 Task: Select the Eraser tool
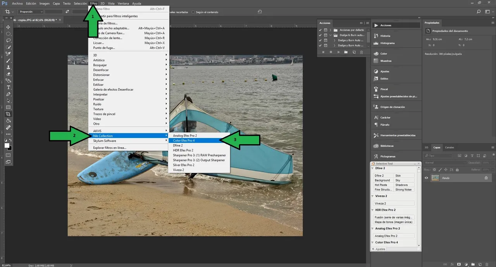click(8, 74)
